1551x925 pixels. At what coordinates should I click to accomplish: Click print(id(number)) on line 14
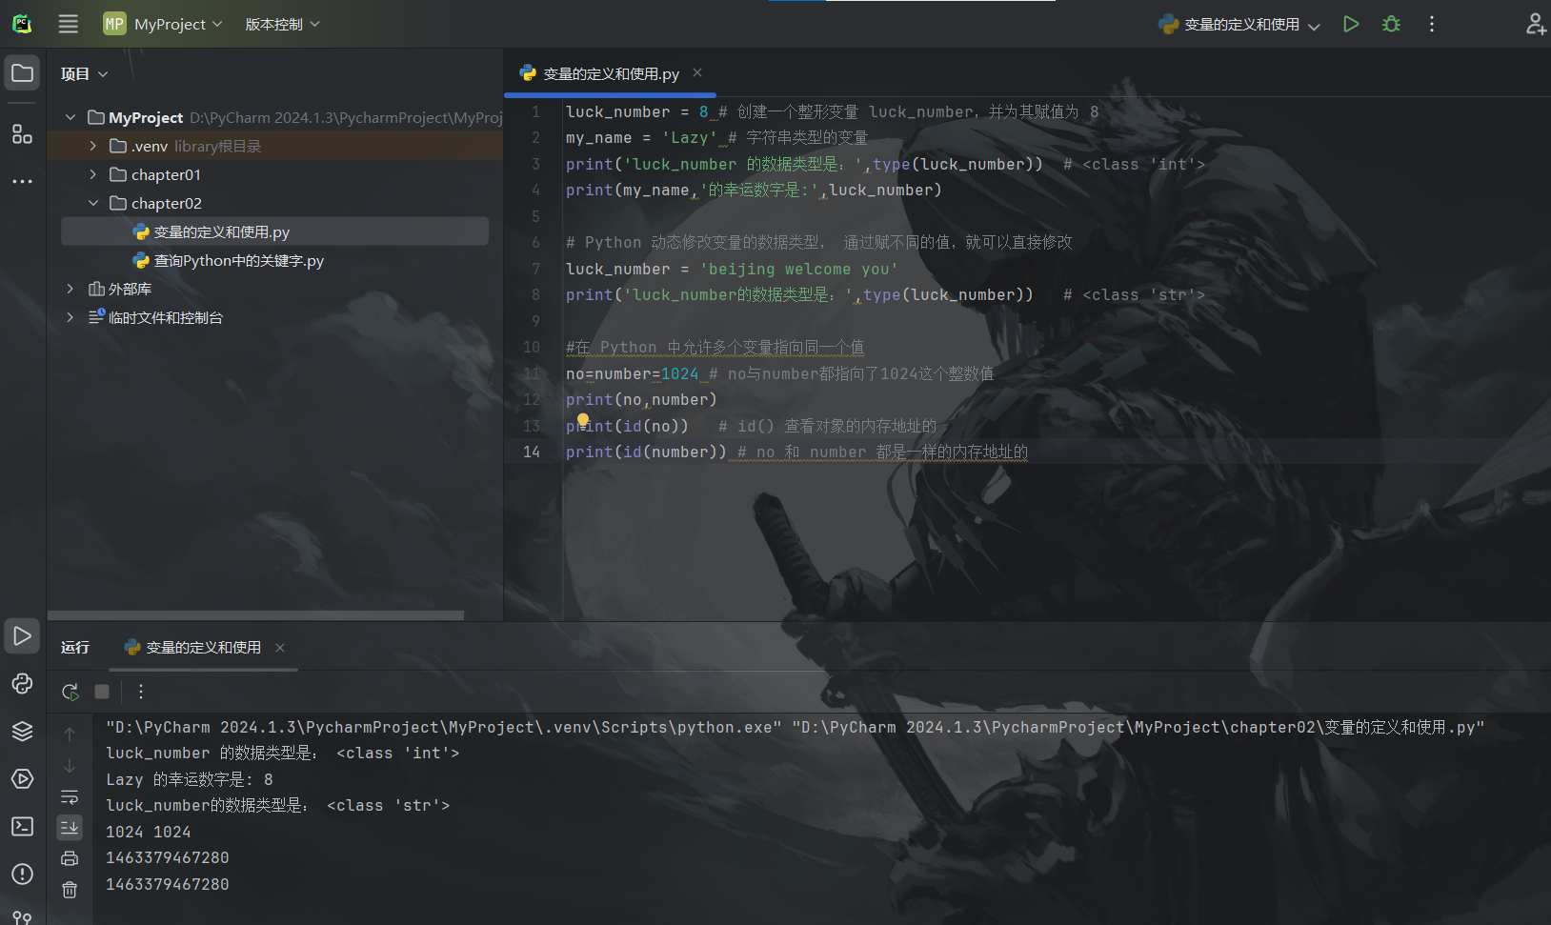[x=646, y=452]
